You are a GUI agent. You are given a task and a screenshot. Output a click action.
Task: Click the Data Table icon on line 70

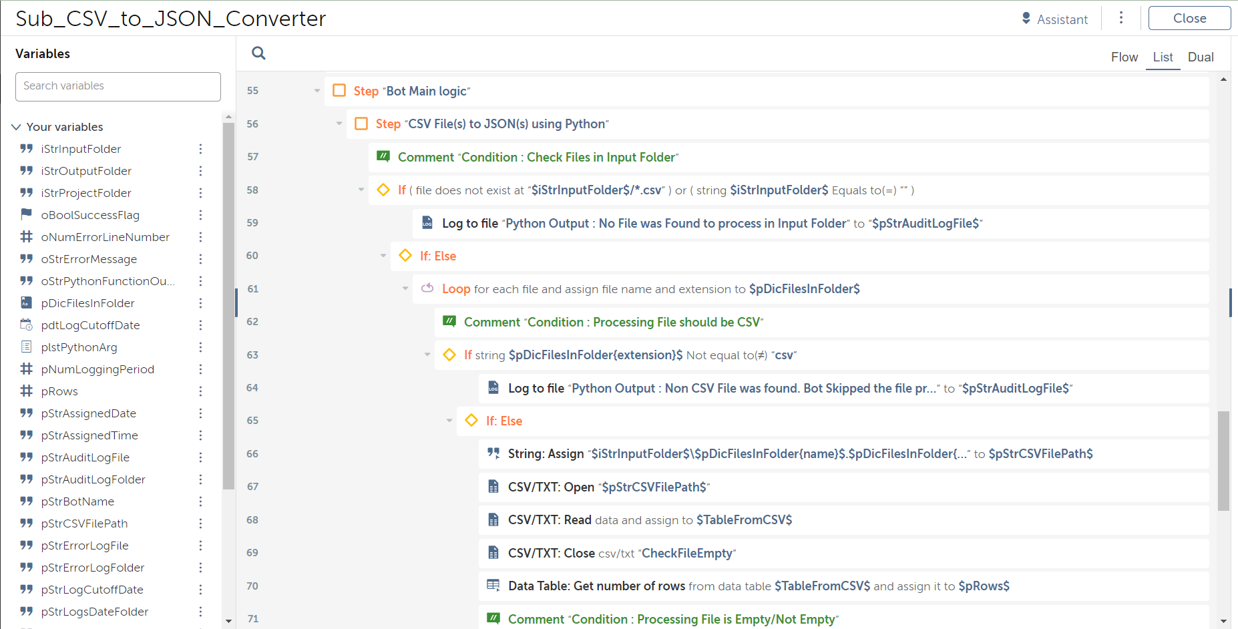pos(493,586)
